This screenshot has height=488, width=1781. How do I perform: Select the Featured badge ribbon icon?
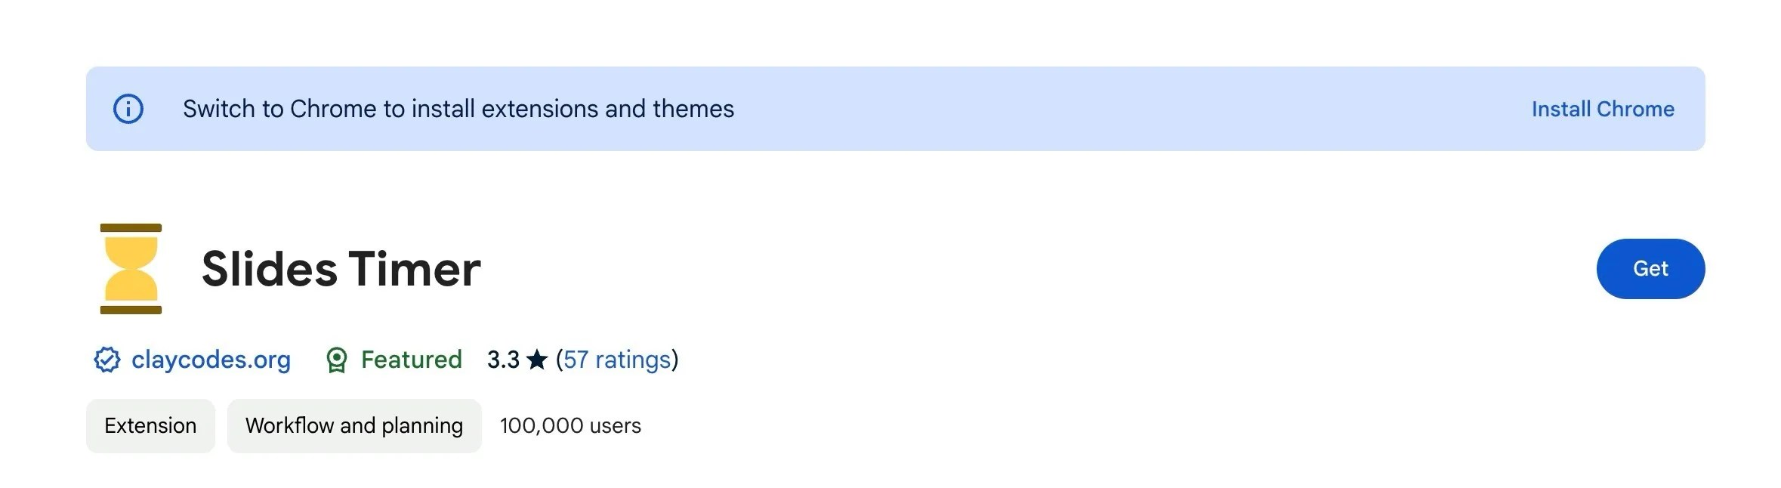click(338, 360)
